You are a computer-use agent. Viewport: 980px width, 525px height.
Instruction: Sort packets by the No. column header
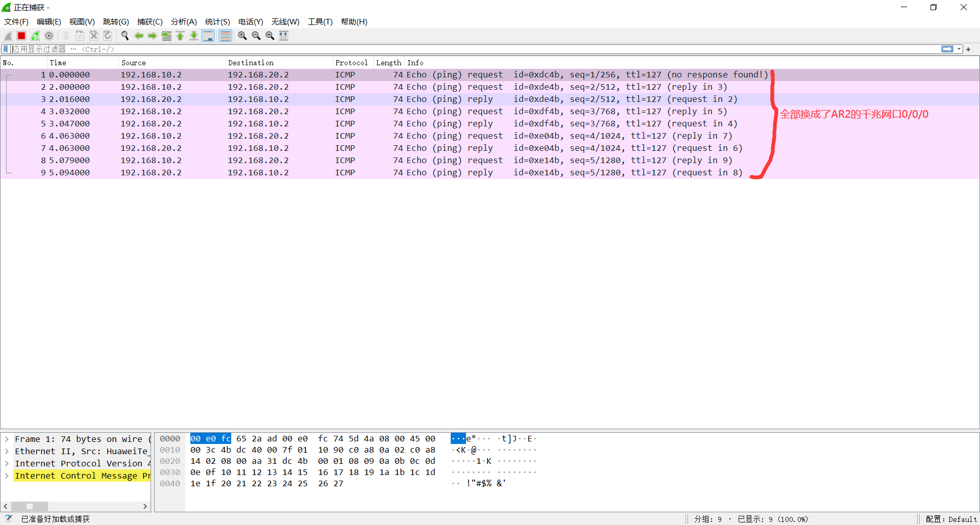click(24, 63)
